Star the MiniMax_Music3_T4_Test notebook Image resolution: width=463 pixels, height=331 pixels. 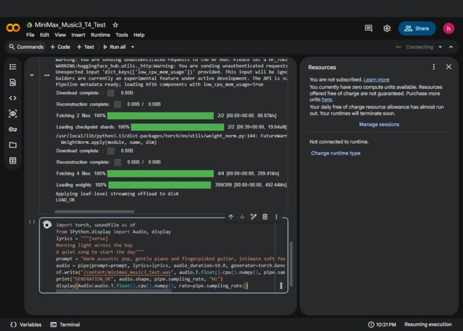[115, 25]
